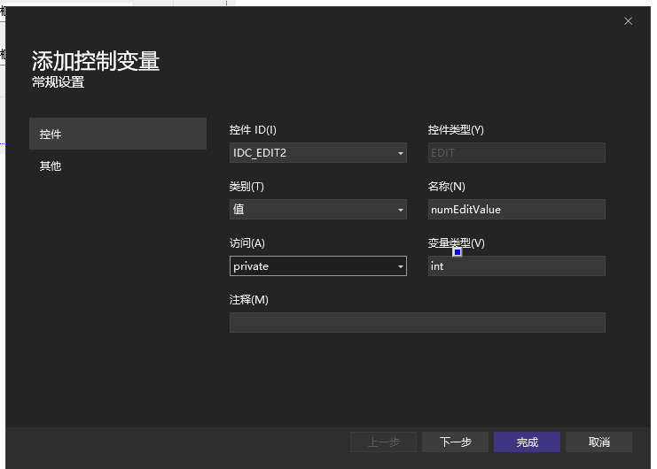Screen dimensions: 657x469
Task: Click the 控件类型(Y) label
Action: [456, 130]
